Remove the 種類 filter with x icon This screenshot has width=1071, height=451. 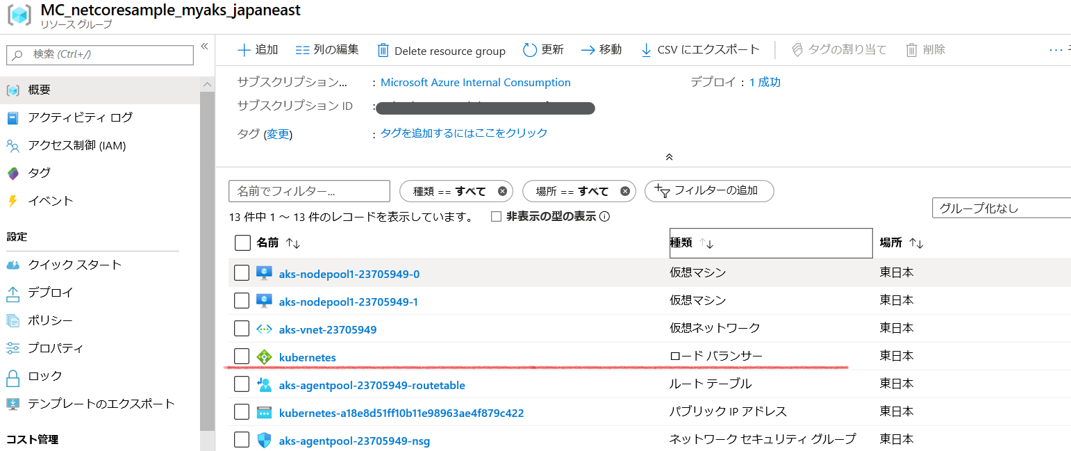[x=502, y=191]
